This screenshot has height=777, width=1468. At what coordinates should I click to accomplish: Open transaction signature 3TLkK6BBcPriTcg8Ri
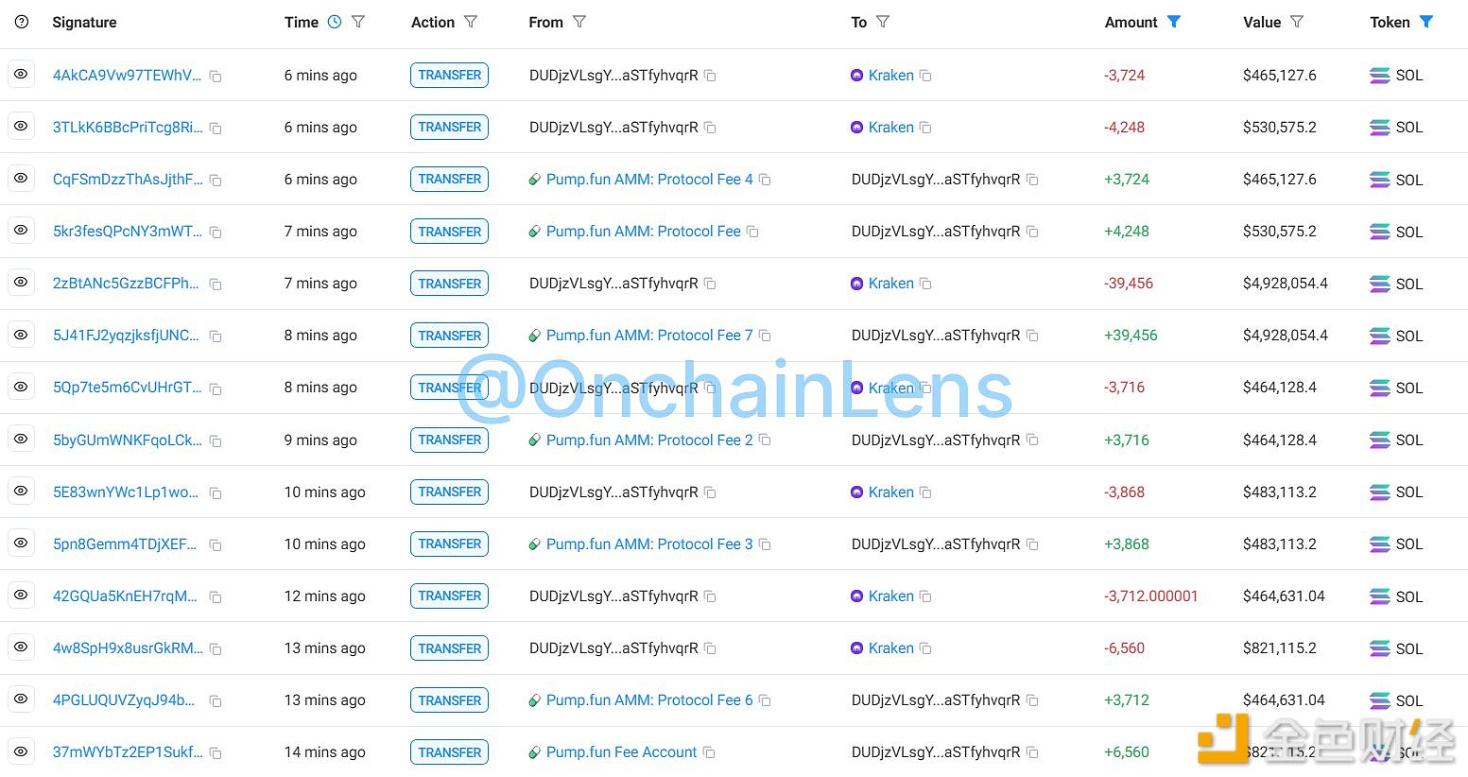pyautogui.click(x=128, y=128)
